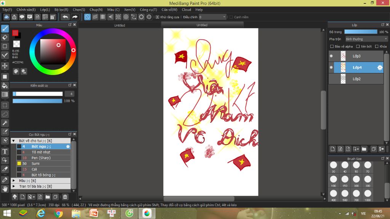Select the rectangular Selection tool
Viewport: 390px width, 219px height.
point(5,105)
